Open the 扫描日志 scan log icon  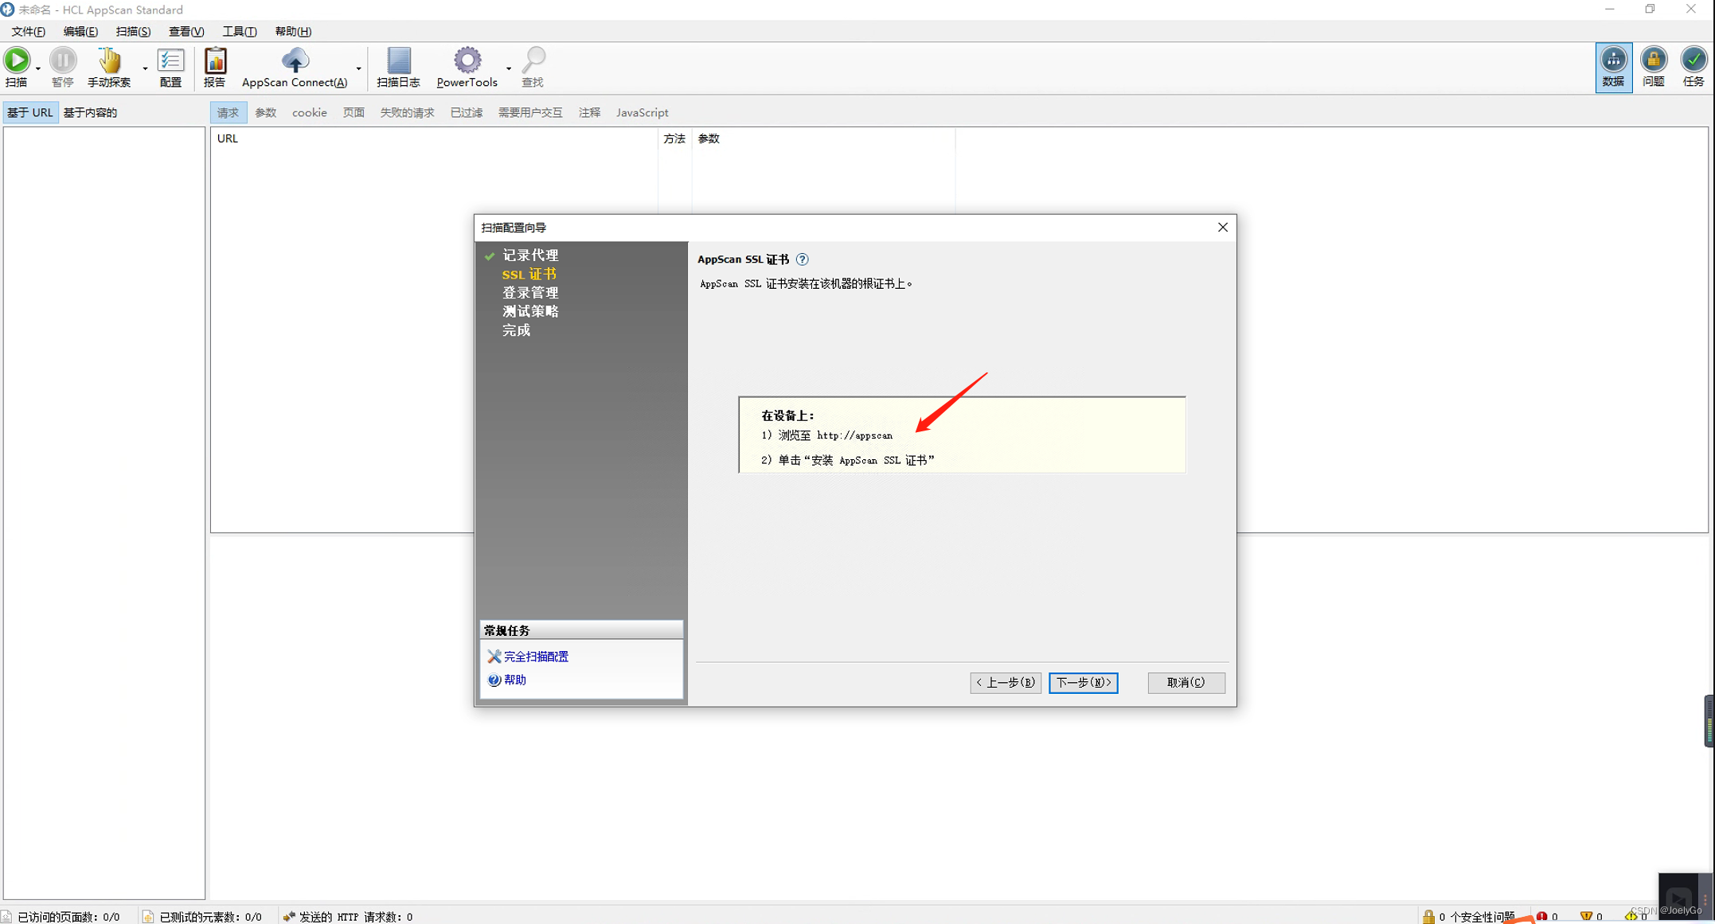(398, 60)
